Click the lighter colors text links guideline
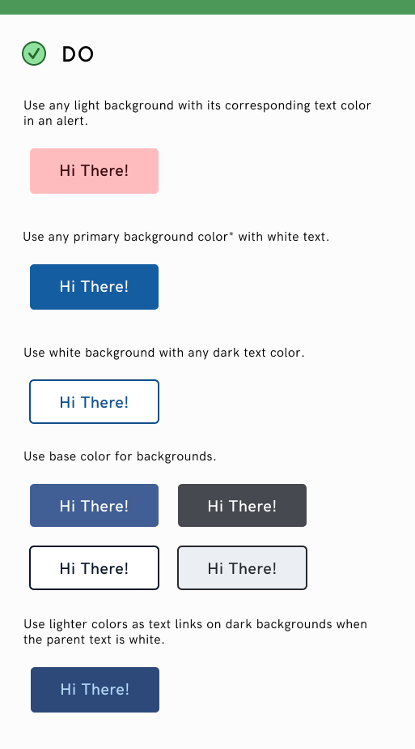415x749 pixels. pos(195,631)
